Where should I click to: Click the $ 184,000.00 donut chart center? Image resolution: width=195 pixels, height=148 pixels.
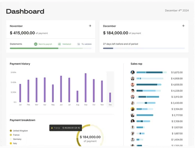click(x=90, y=137)
